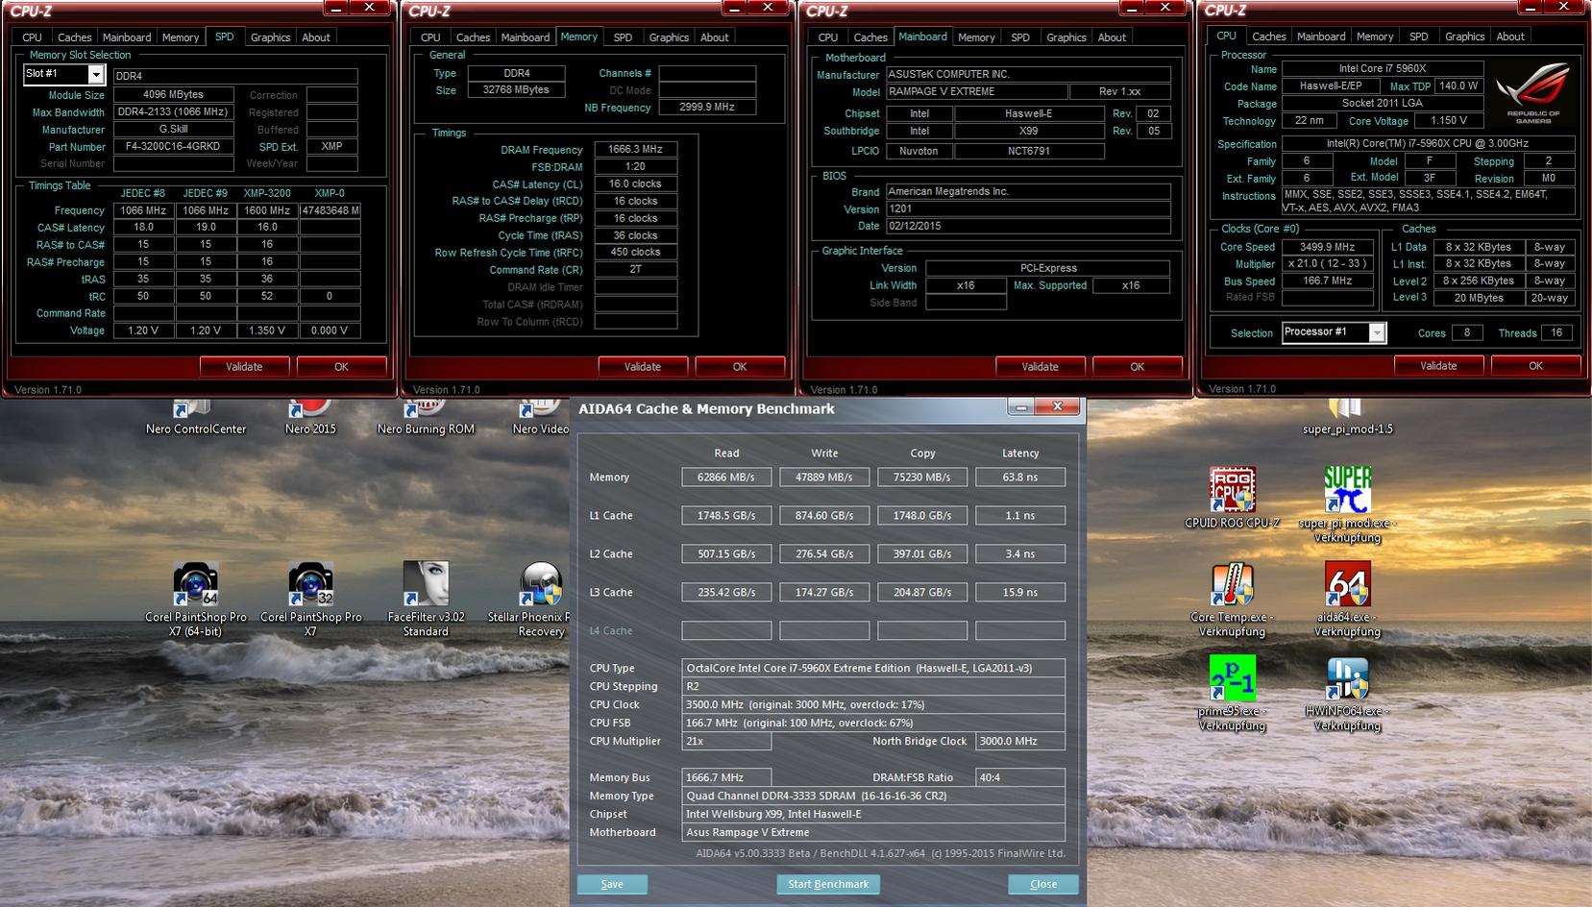Click Validate in the CPU-Z Processor window
1592x907 pixels.
tap(1438, 365)
